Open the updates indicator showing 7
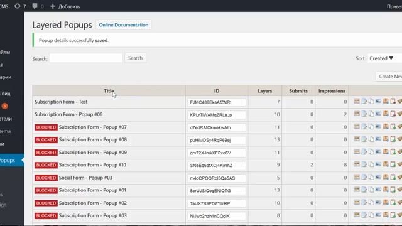This screenshot has height=226, width=402. [x=20, y=6]
